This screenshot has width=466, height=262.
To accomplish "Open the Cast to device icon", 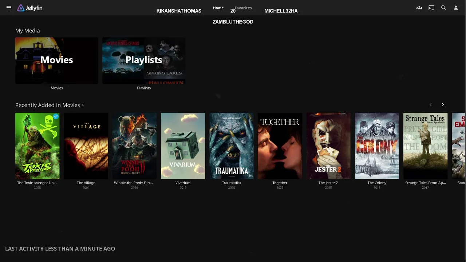I will 431,8.
